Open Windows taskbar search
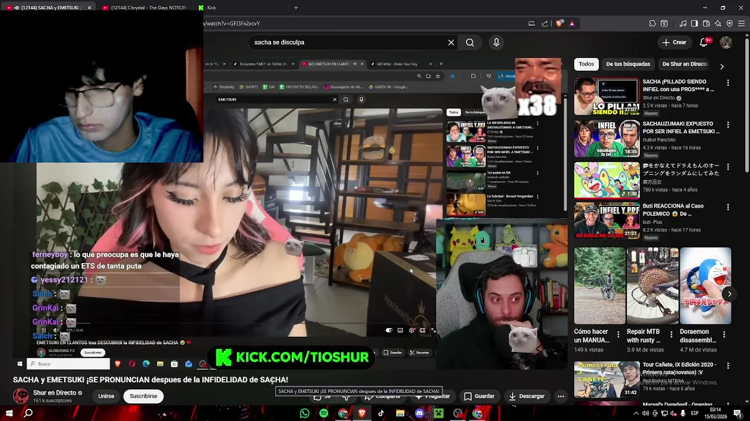This screenshot has height=421, width=750. (28, 413)
